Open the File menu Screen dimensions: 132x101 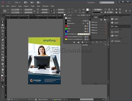pyautogui.click(x=3, y=6)
